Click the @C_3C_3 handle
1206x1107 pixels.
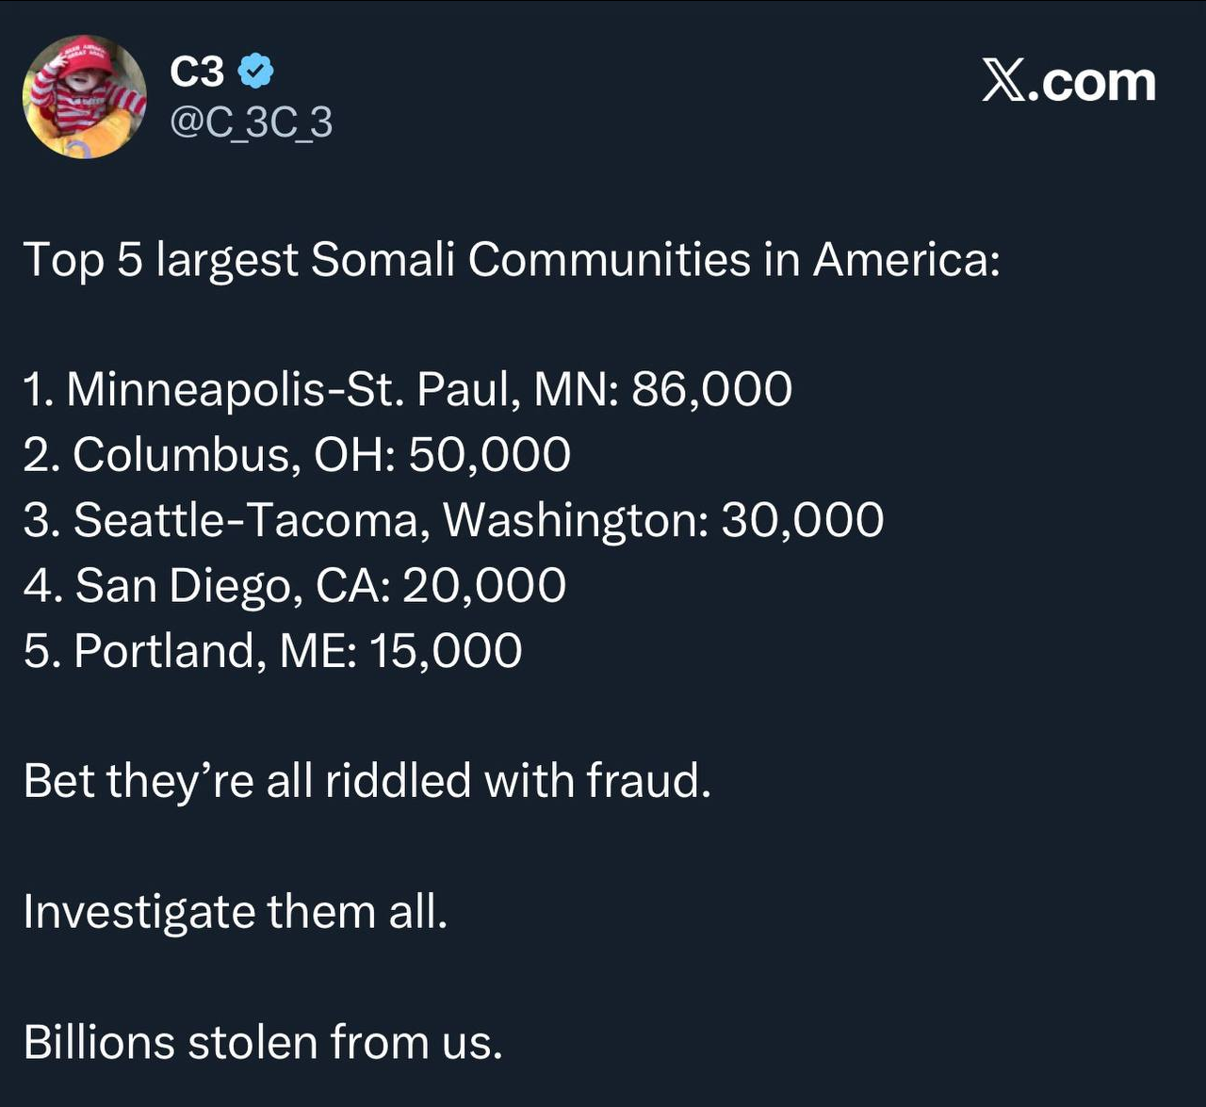point(251,122)
